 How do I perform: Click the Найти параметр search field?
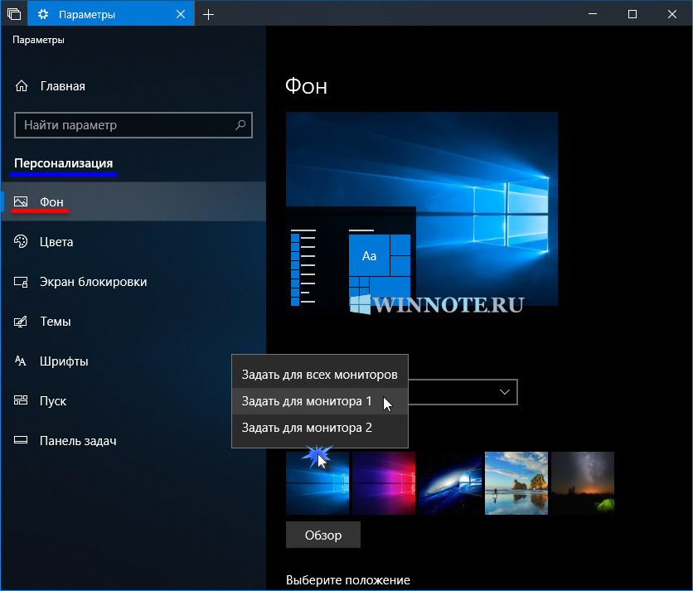click(124, 126)
